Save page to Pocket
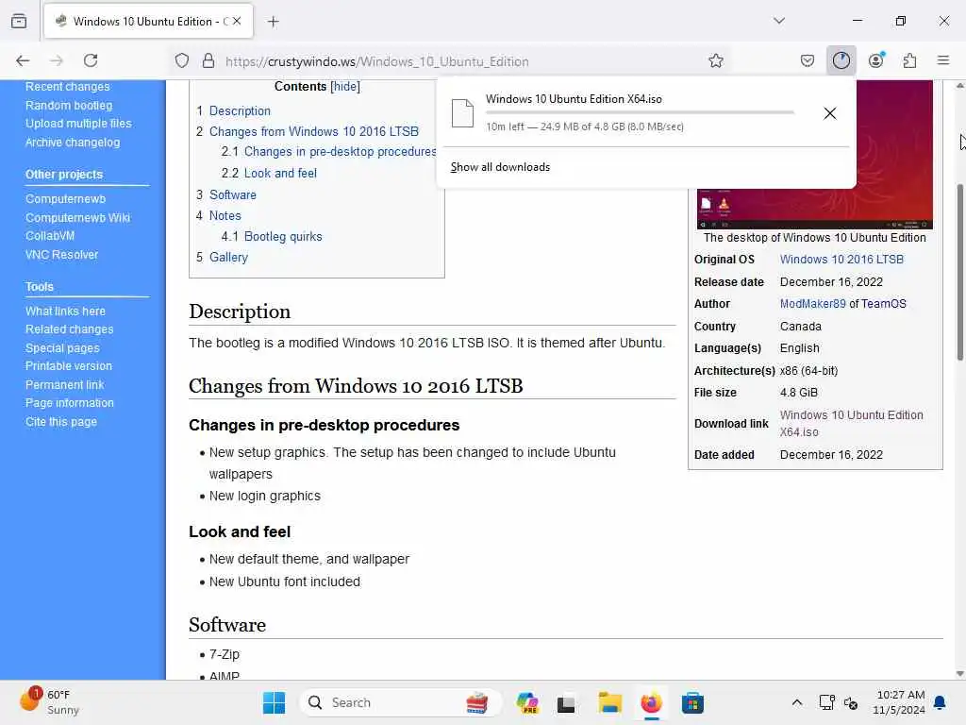This screenshot has height=725, width=966. pos(808,60)
